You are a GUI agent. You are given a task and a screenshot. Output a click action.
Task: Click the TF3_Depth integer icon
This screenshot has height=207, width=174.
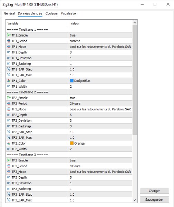coord(9,177)
